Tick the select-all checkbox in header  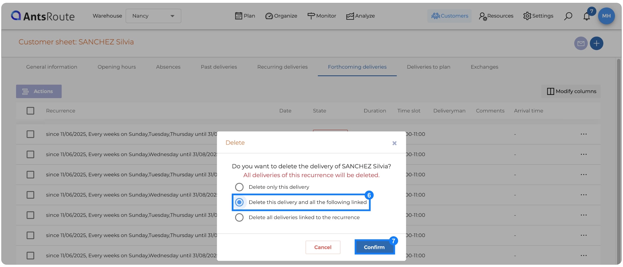(x=30, y=111)
